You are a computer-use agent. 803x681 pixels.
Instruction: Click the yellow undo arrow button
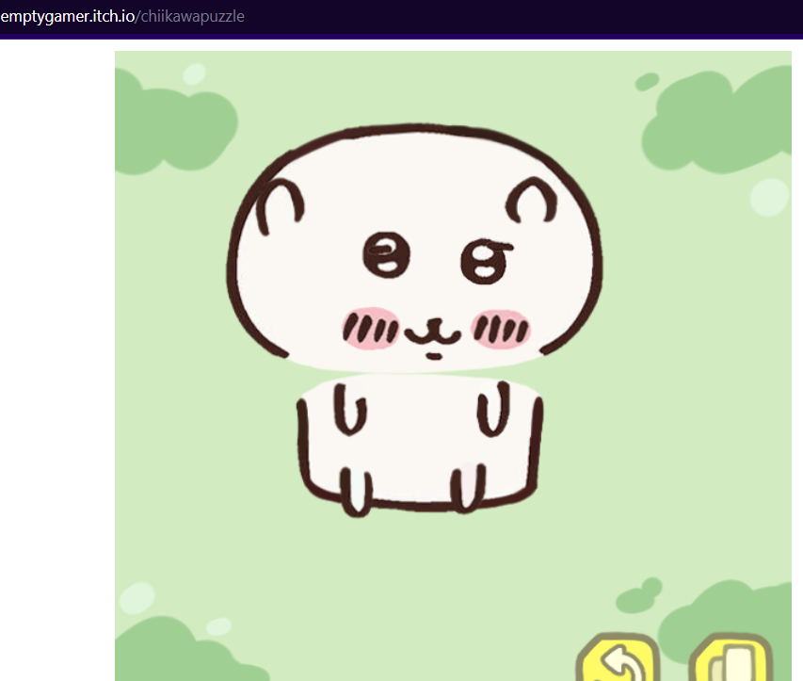pos(618,658)
